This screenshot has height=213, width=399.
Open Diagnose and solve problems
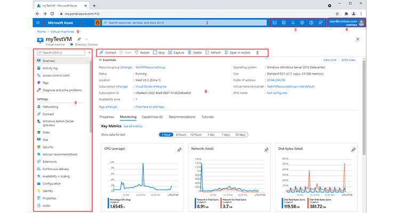62,90
